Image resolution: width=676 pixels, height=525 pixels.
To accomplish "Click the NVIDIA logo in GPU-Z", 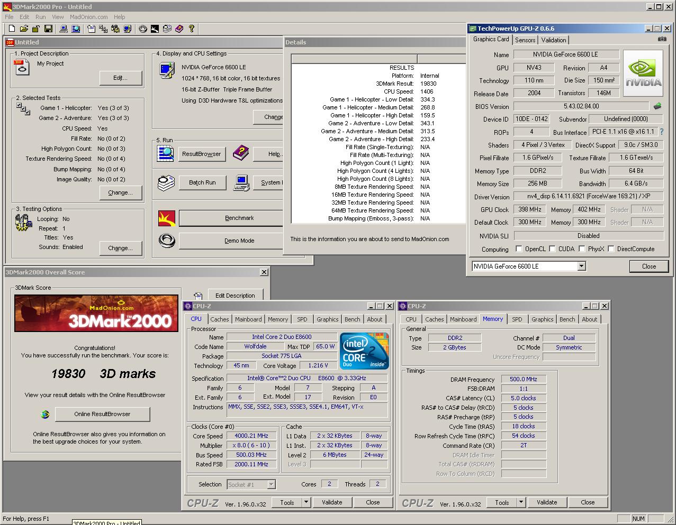I will click(643, 73).
